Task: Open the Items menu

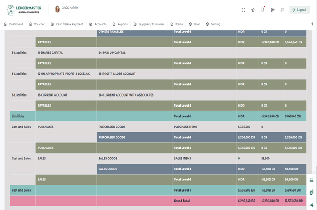Action: point(176,24)
